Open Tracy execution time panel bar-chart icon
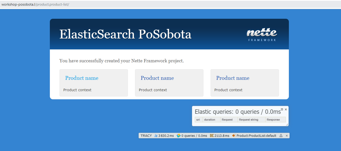341x151 pixels. pos(156,136)
